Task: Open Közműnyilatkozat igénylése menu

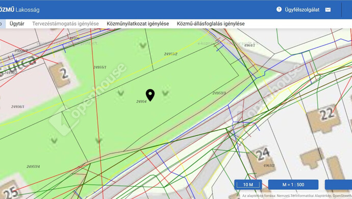Action: pos(138,23)
